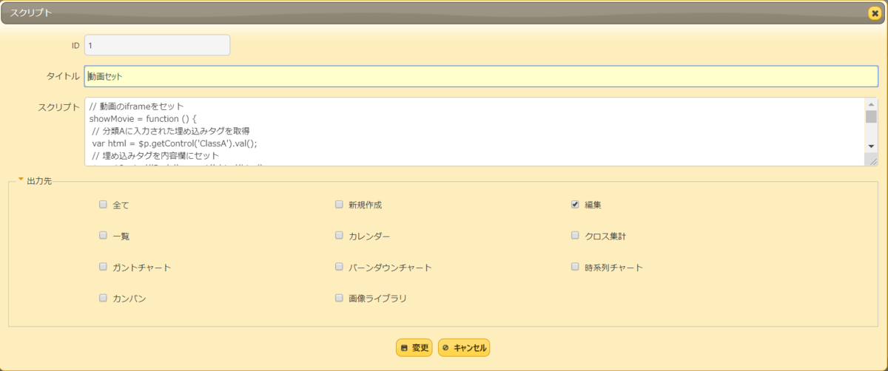The width and height of the screenshot is (888, 371).
Task: Click the comment "// 動画のiframeをセット"
Action: [x=136, y=106]
